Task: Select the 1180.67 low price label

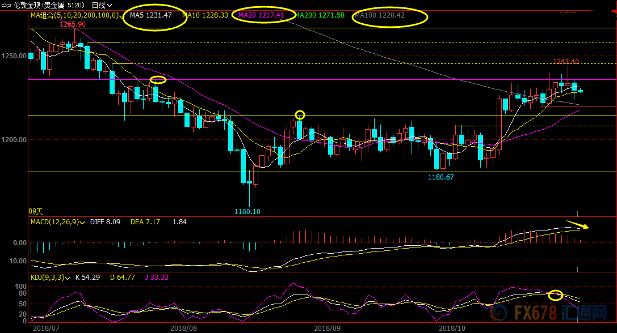Action: 440,177
